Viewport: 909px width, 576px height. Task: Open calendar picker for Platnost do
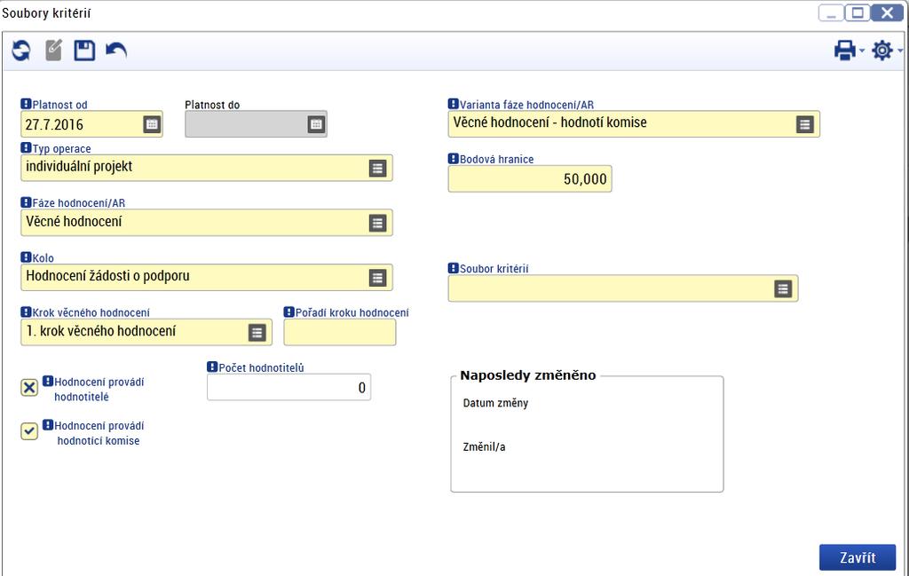pos(316,124)
